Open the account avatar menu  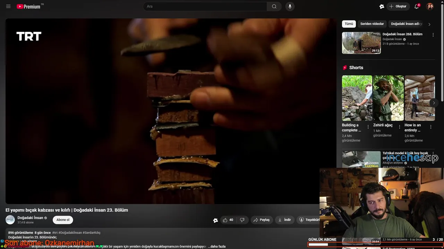click(430, 7)
